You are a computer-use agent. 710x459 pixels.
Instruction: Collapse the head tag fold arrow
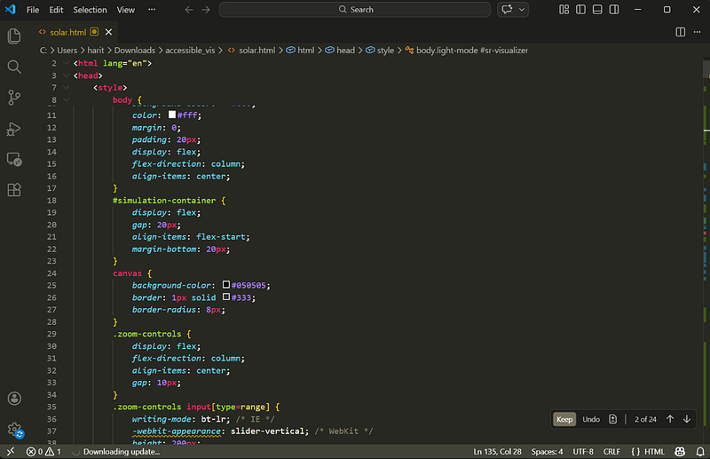tap(66, 75)
